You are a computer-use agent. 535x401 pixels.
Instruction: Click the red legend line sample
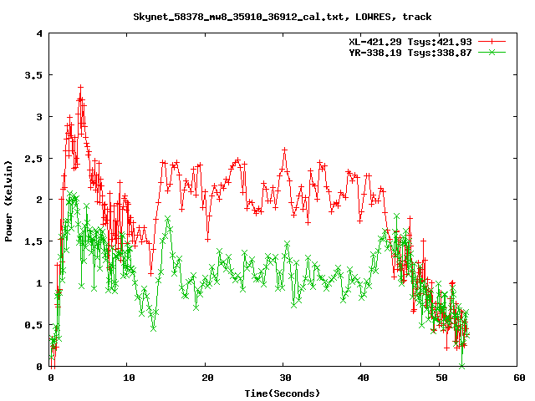492,42
